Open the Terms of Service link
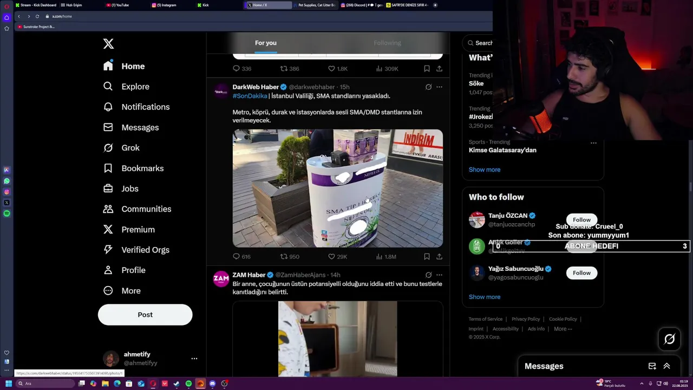 click(x=486, y=319)
